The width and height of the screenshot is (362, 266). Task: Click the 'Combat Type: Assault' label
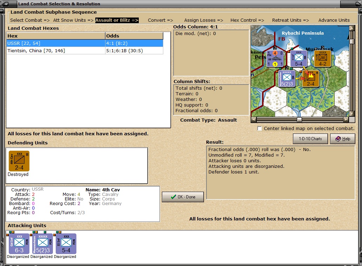pyautogui.click(x=209, y=120)
